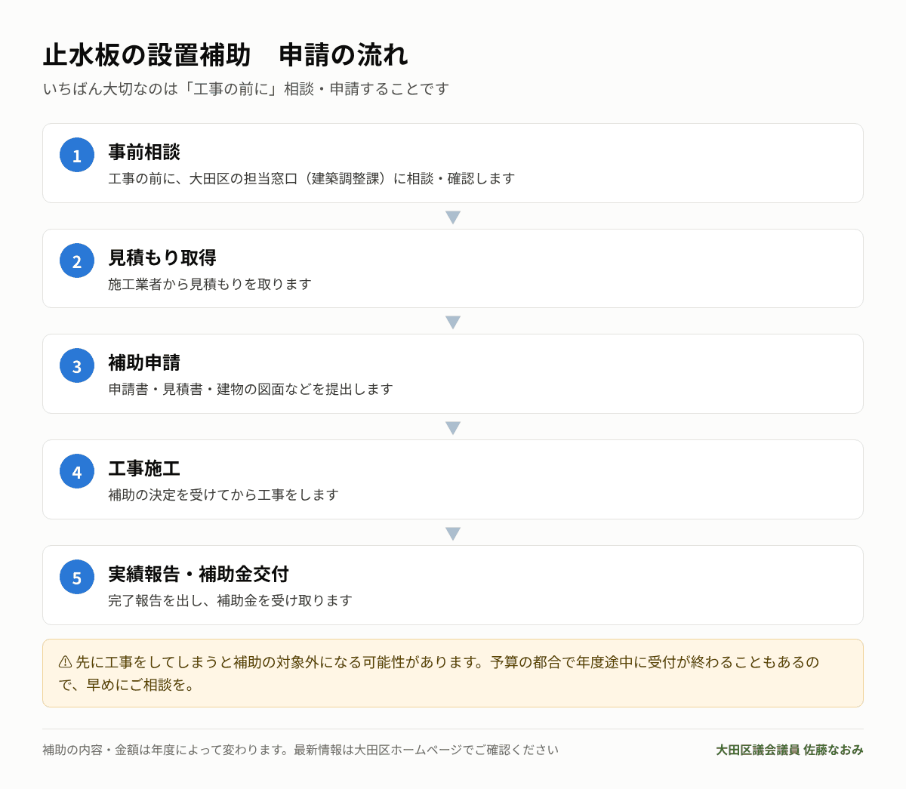The height and width of the screenshot is (789, 906).
Task: Click the text 補助の決定を受けてから工事をします
Action: [x=223, y=495]
